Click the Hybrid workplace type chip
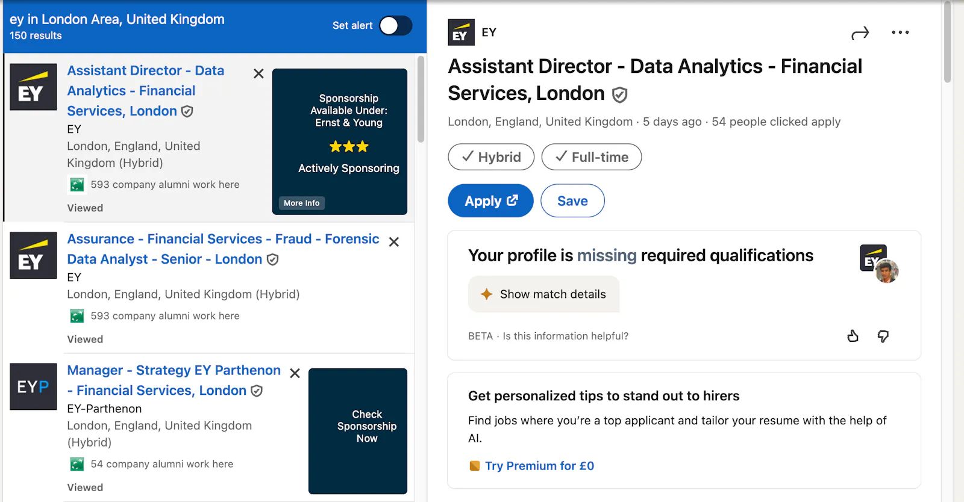This screenshot has width=964, height=502. point(491,157)
